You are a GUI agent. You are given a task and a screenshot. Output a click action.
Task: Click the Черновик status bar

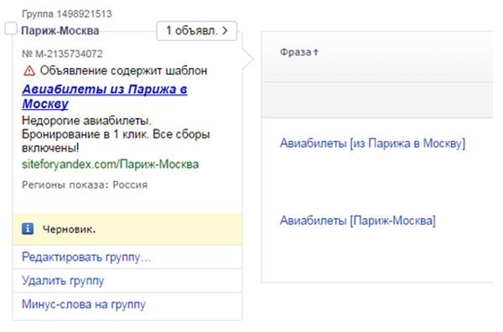[x=127, y=229]
